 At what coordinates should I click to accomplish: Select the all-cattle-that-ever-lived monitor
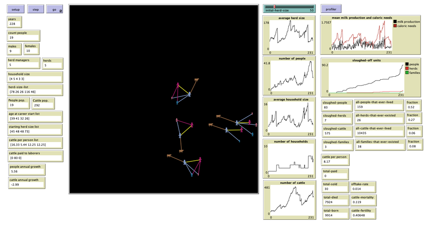click(x=379, y=131)
